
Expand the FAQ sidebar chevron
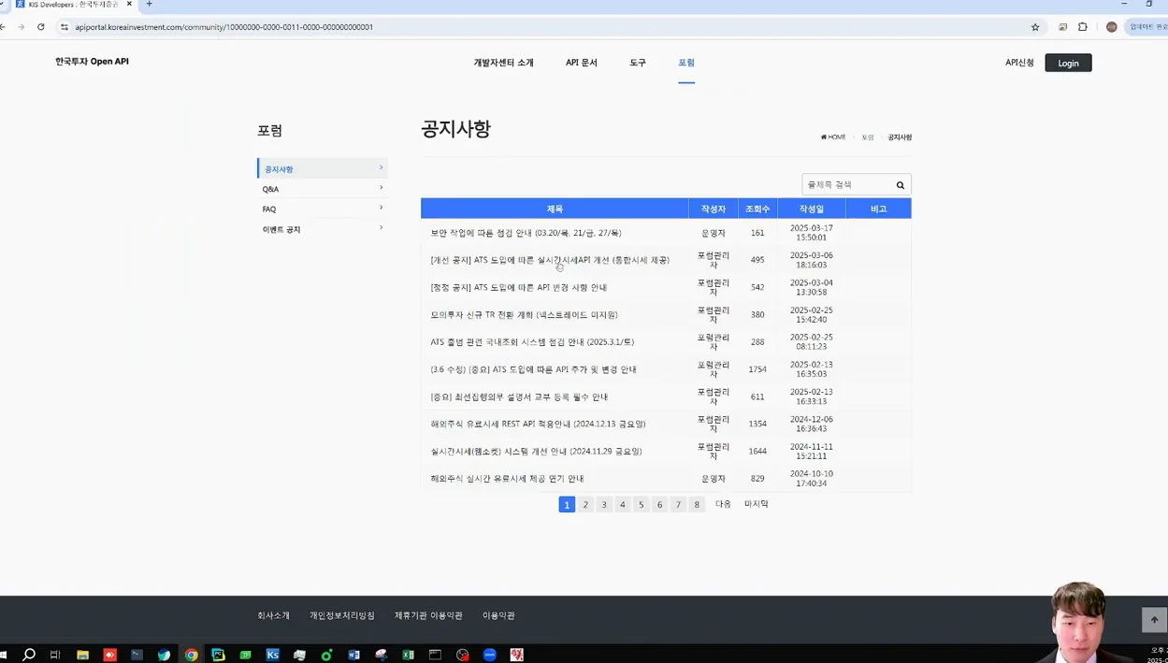pyautogui.click(x=381, y=208)
